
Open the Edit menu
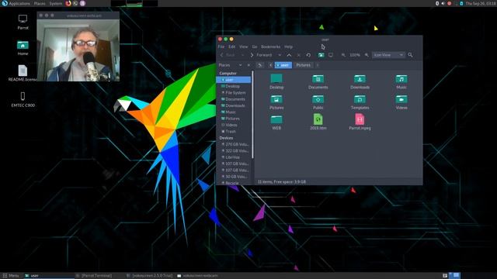coord(232,46)
